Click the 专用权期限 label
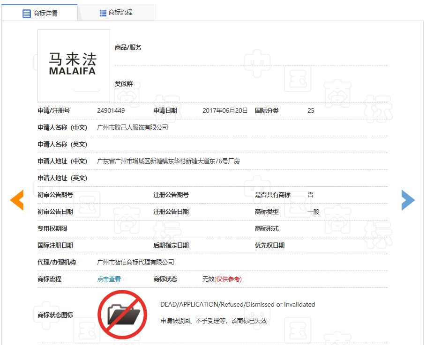This screenshot has height=345, width=426. coord(52,228)
